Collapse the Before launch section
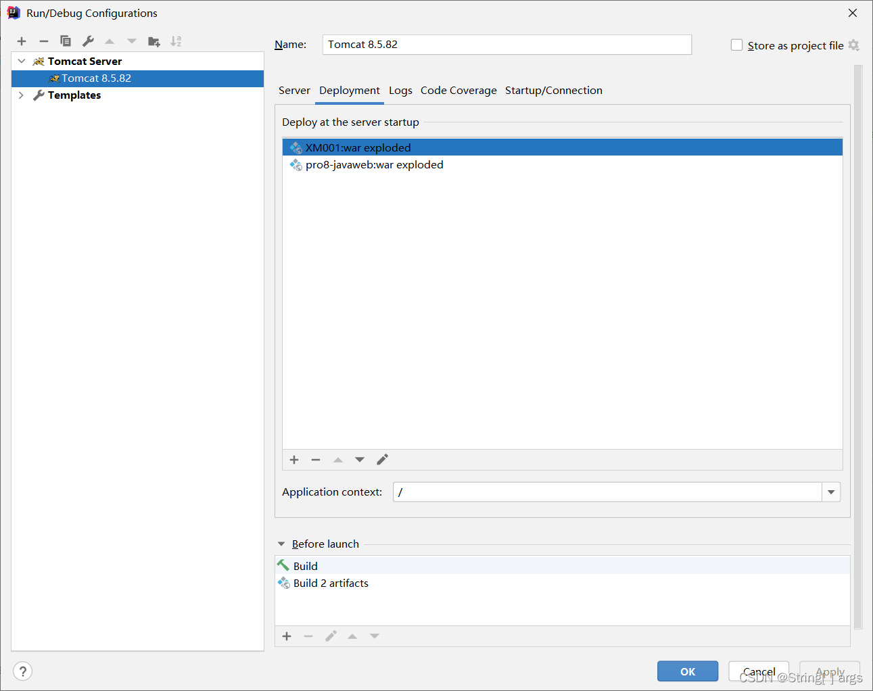Screen dimensions: 873x691 tap(281, 544)
